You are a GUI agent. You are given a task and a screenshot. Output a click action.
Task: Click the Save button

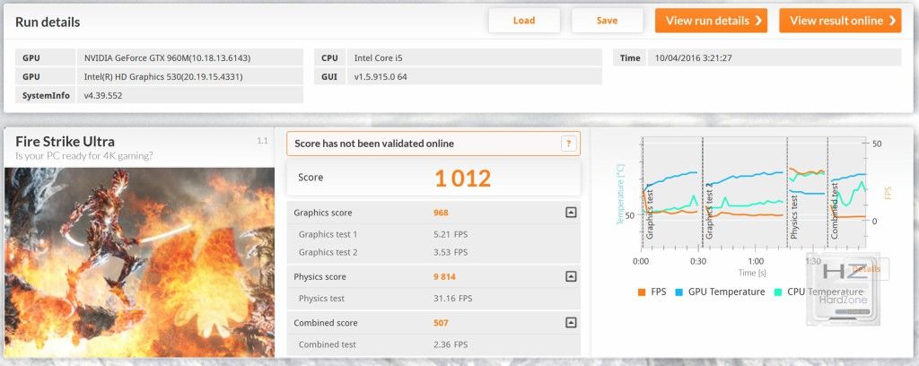607,21
